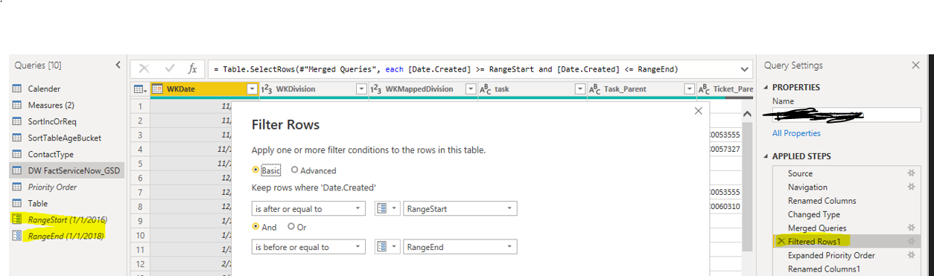
Task: Click the Calender query table icon
Action: [x=17, y=89]
